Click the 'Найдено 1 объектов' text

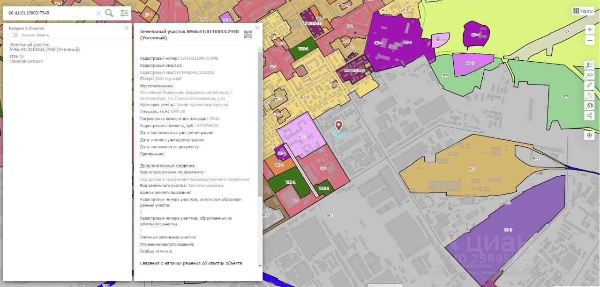pos(27,29)
